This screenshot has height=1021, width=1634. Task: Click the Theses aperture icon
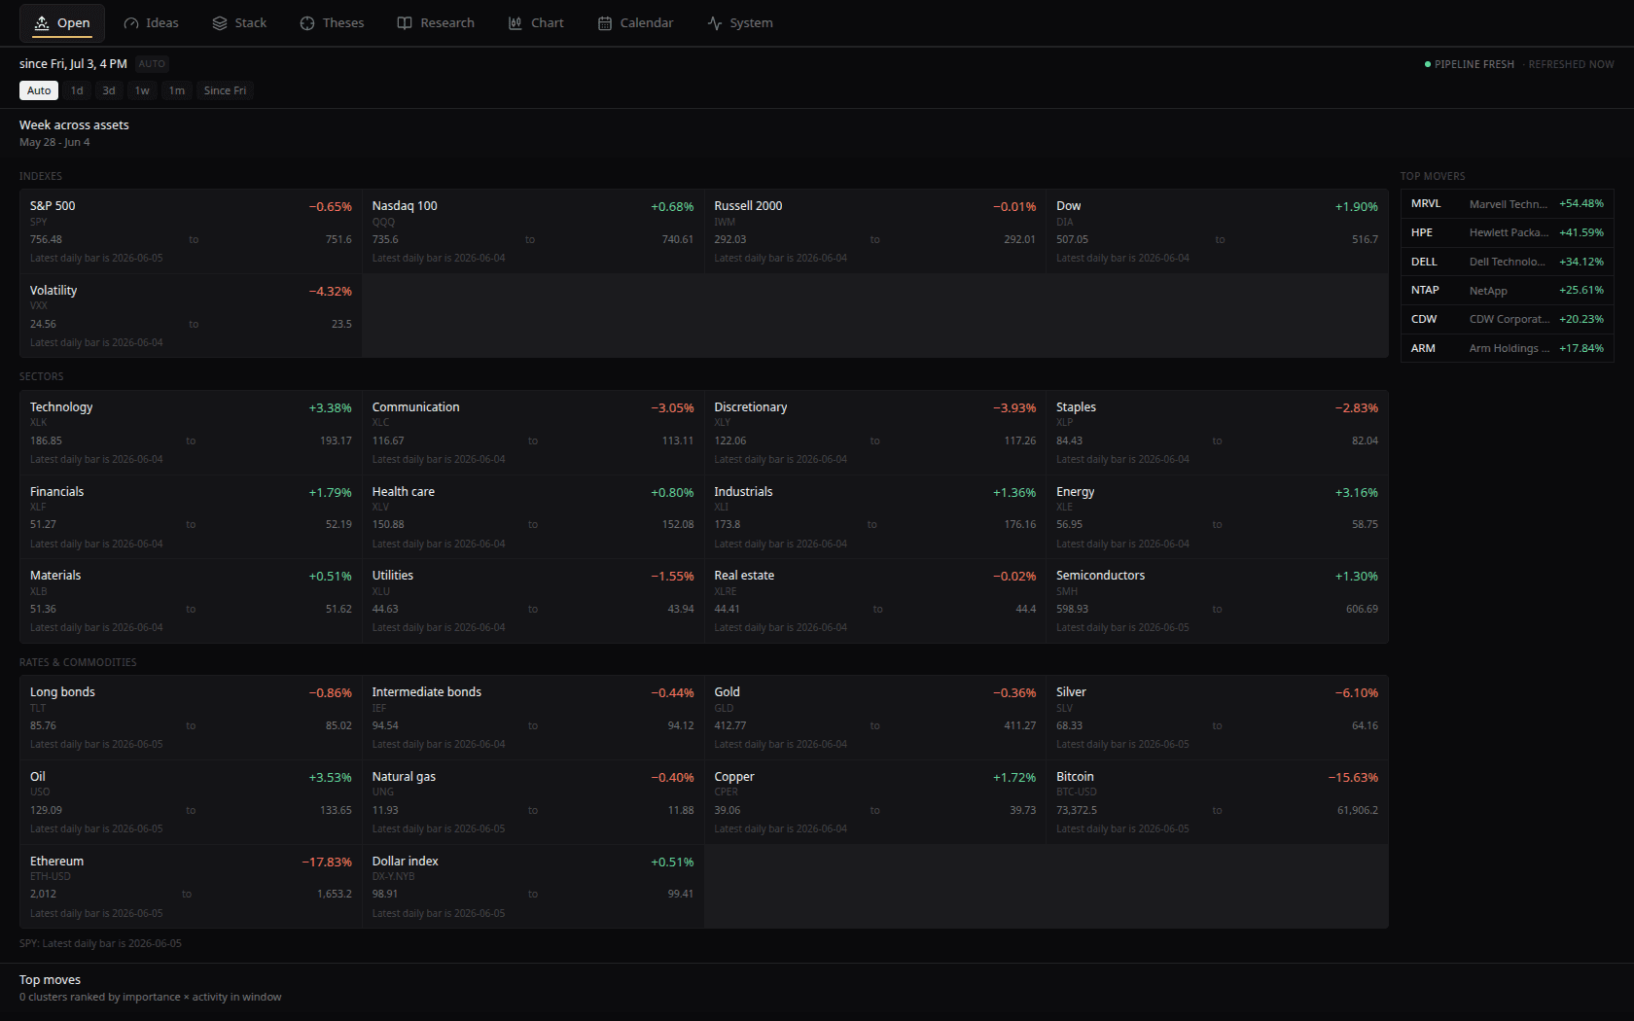(307, 23)
